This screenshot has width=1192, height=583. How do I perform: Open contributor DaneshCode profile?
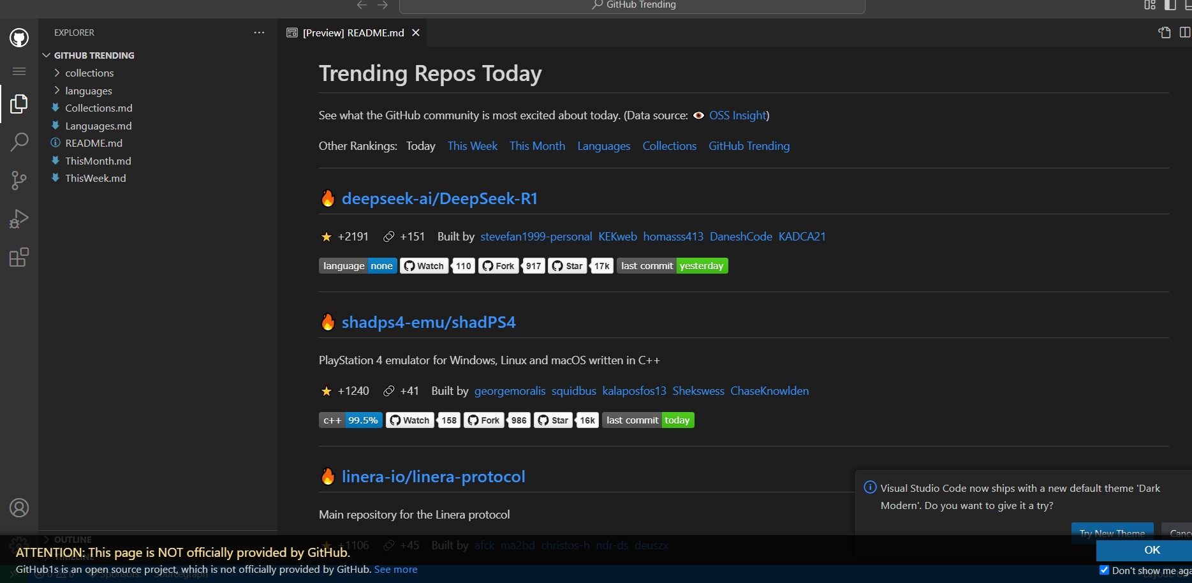pos(741,237)
